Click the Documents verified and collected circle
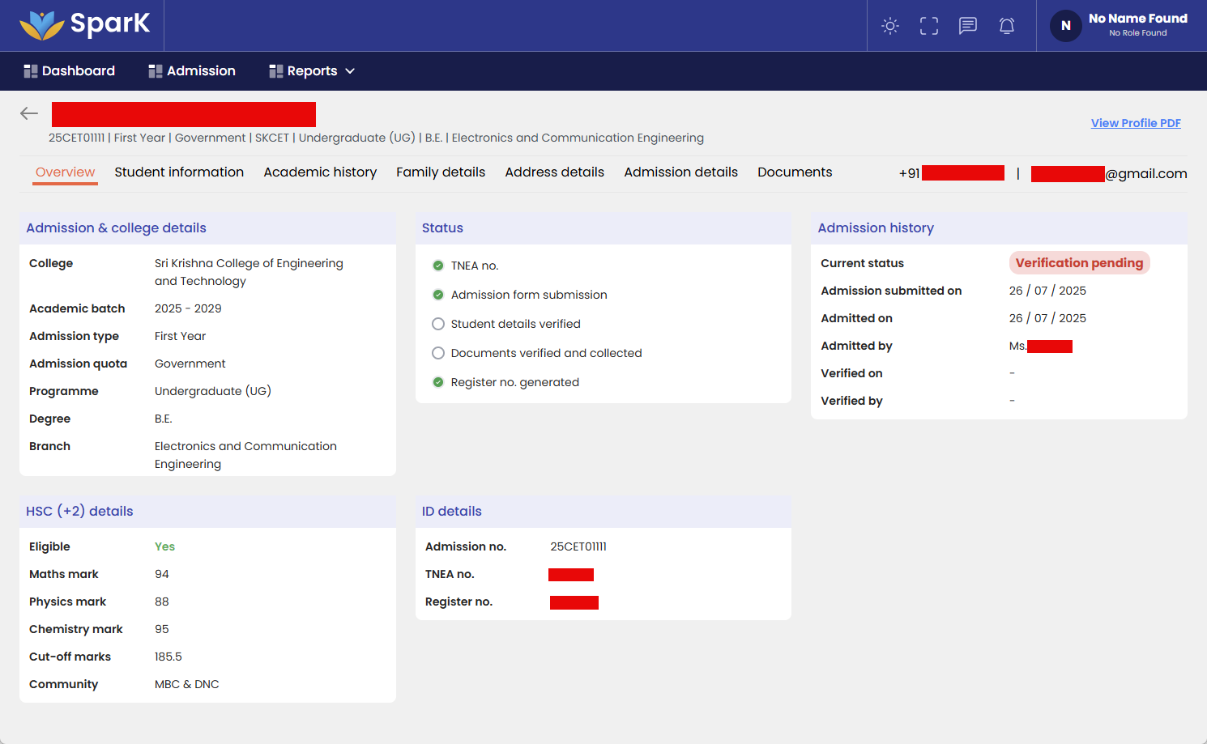The height and width of the screenshot is (744, 1207). 438,353
